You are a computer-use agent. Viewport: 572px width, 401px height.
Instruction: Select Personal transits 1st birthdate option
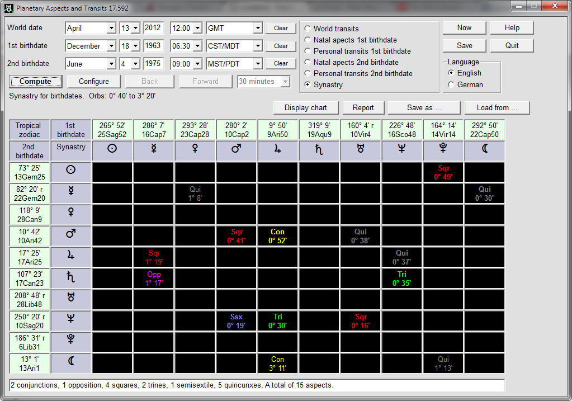308,51
